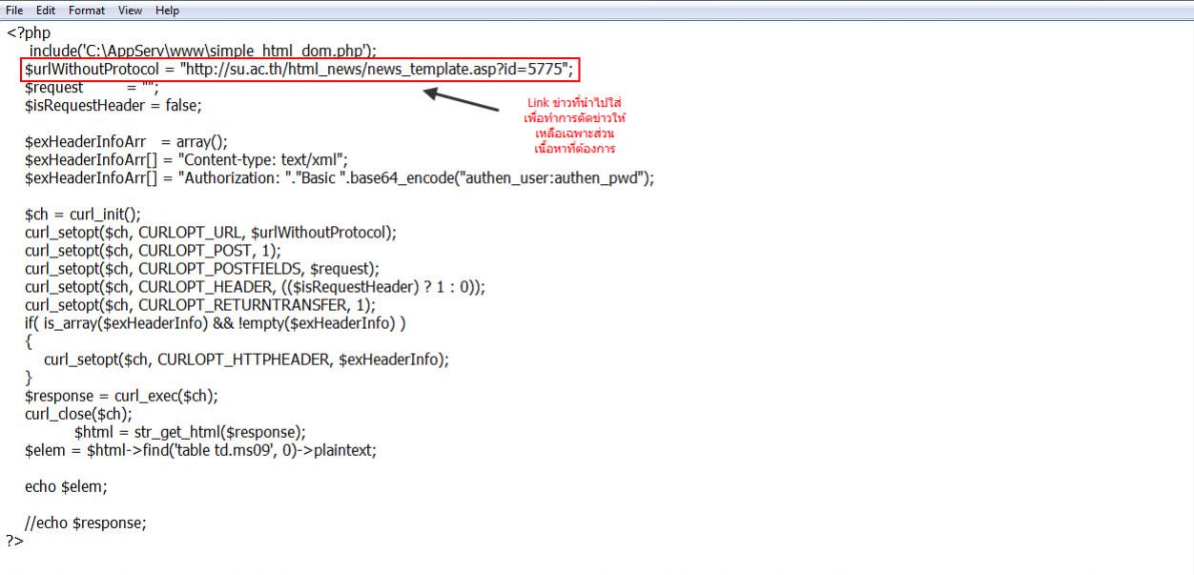Viewport: 1194px width, 575px height.
Task: Click the $elem find table td.ms09 line
Action: (201, 450)
